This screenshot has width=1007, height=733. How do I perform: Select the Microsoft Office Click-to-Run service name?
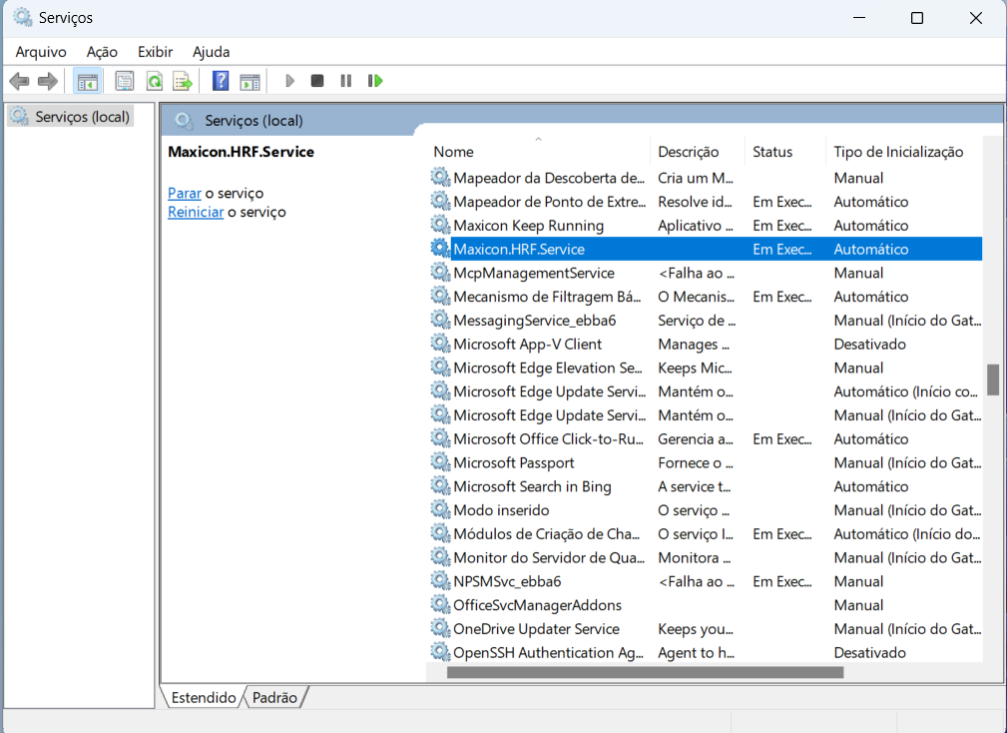549,439
